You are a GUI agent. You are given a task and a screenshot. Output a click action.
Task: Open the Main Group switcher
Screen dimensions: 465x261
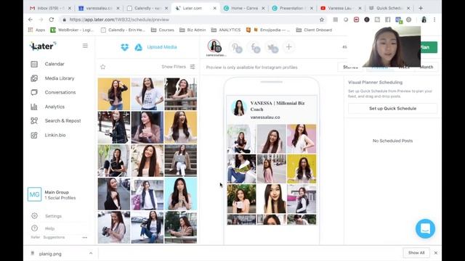pyautogui.click(x=52, y=195)
